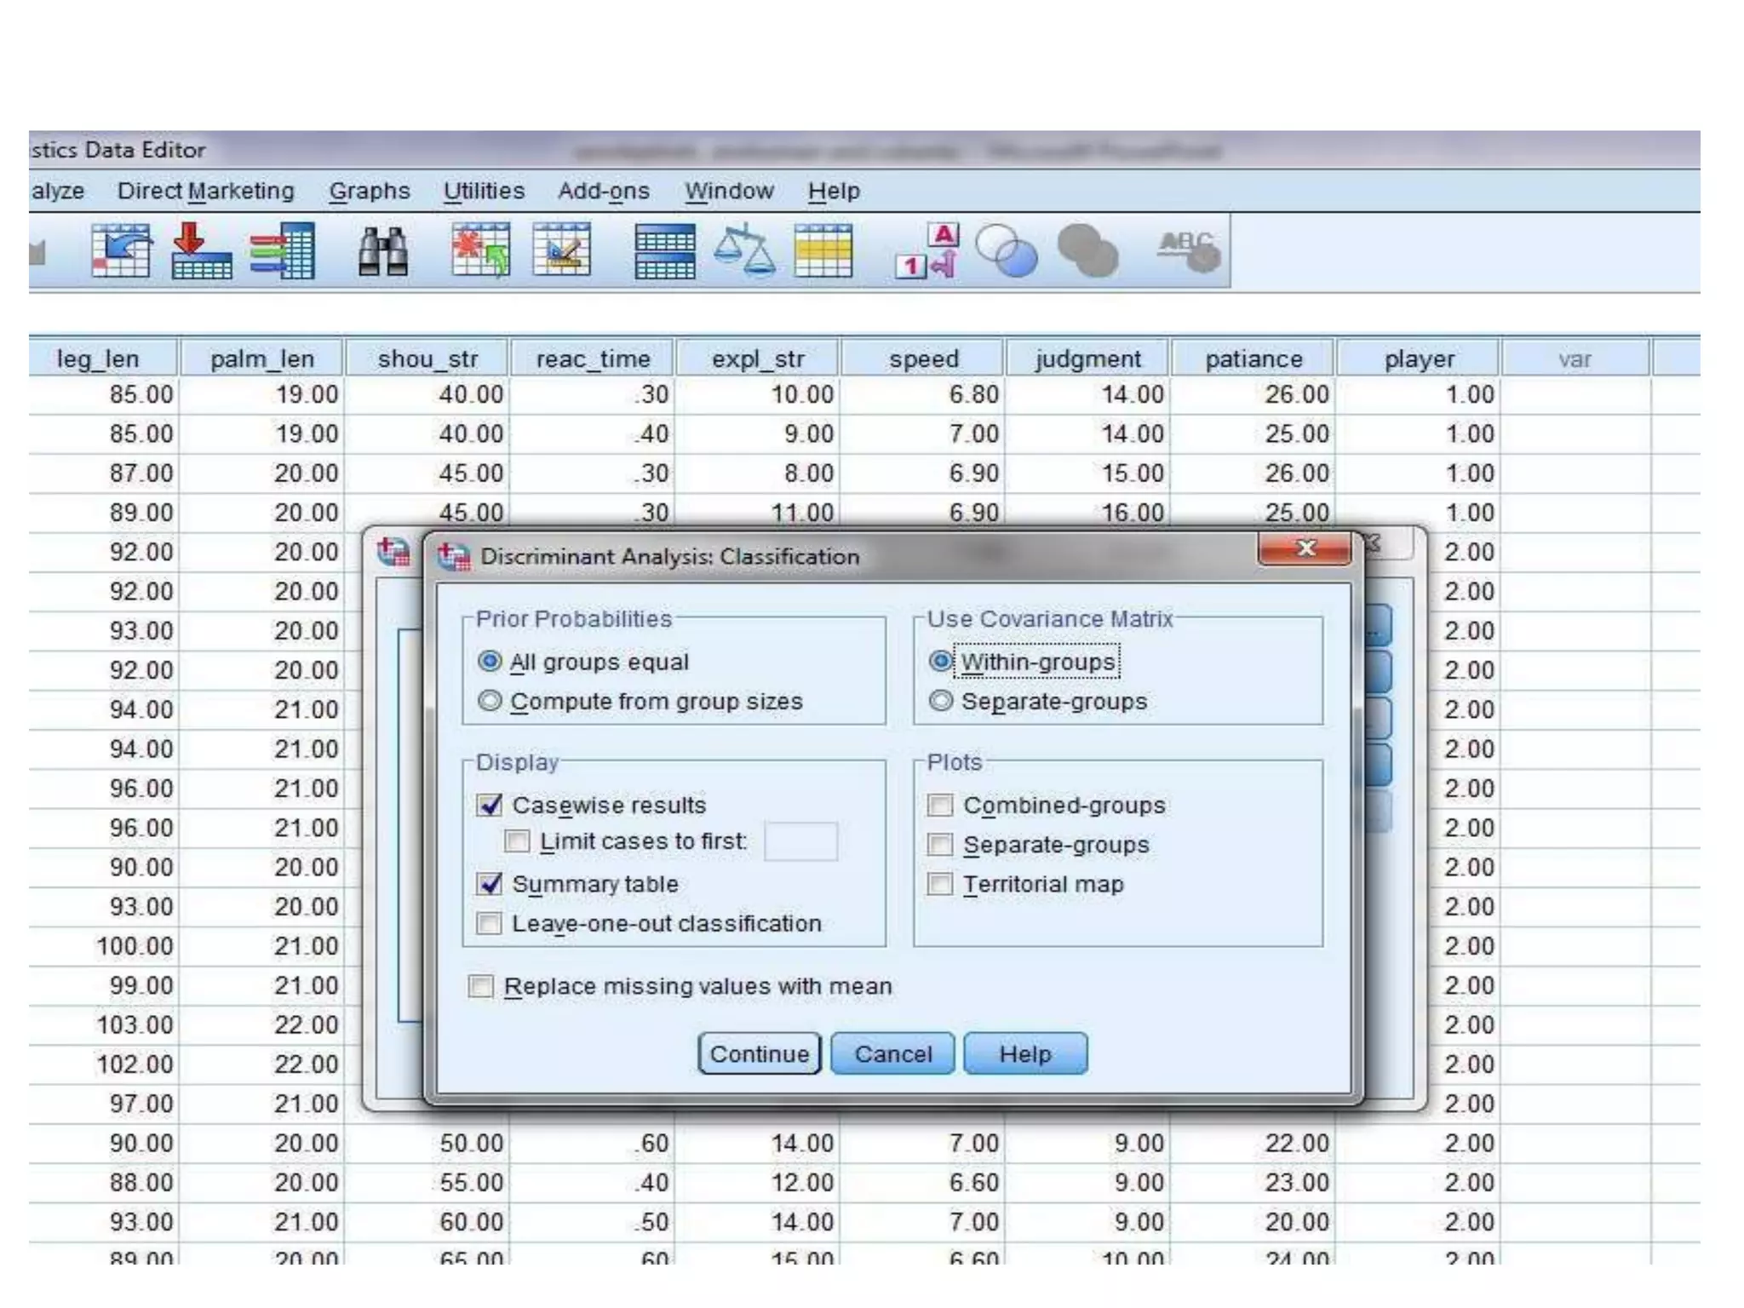Open the Graphs menu
The height and width of the screenshot is (1308, 1744).
click(370, 191)
